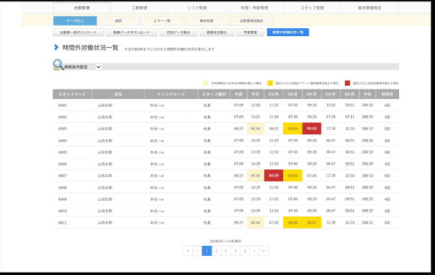Click 予実管理 button
This screenshot has height=275, width=435.
tap(250, 33)
